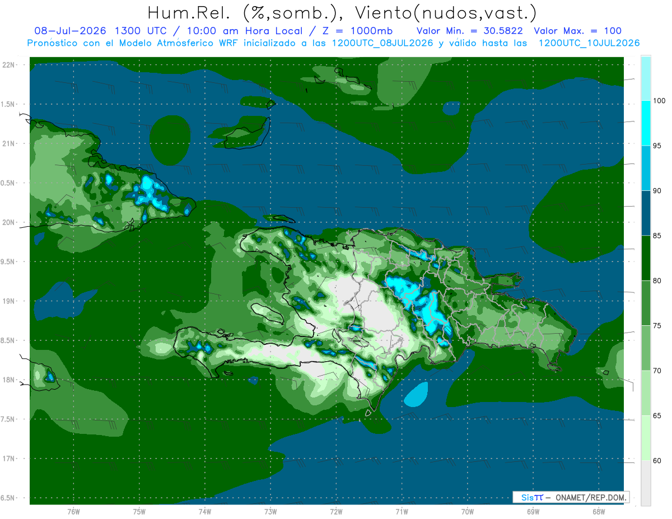The image size is (672, 519).
Task: Click the colorbar label '95'
Action: [658, 146]
